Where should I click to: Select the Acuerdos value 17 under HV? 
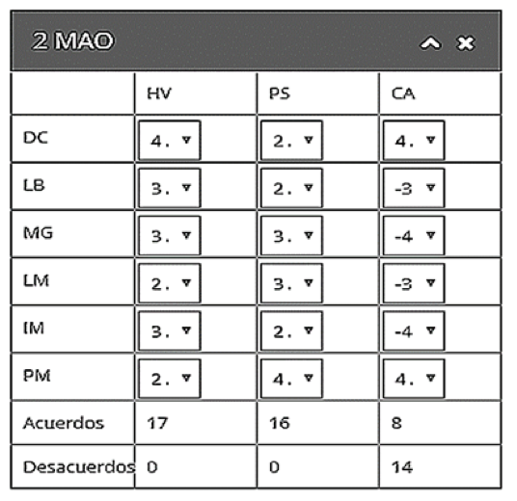[157, 423]
